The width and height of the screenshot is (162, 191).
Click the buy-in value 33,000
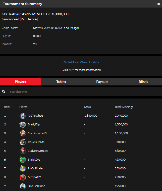tap(38, 36)
